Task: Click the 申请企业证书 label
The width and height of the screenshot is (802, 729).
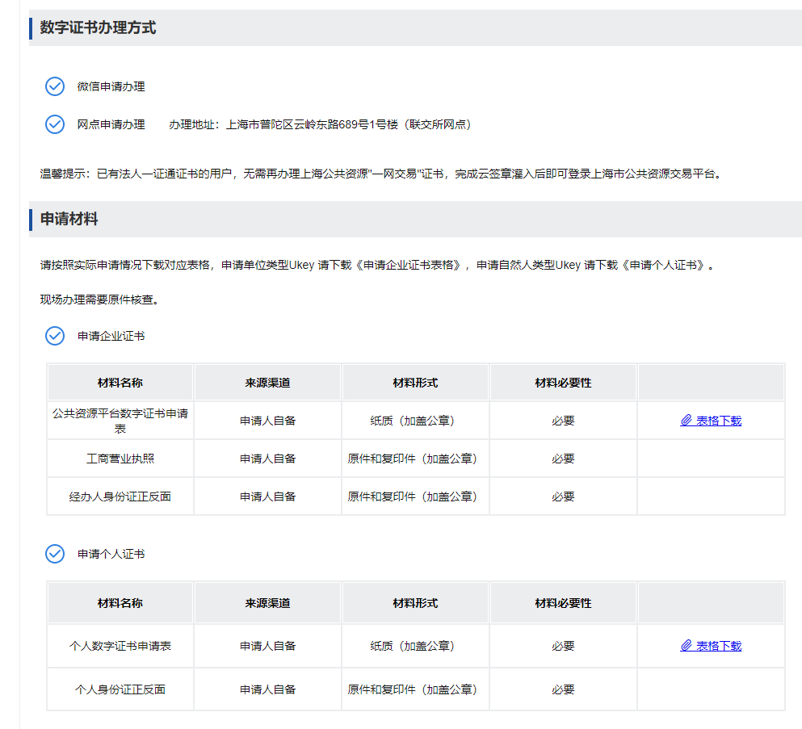Action: [x=111, y=336]
